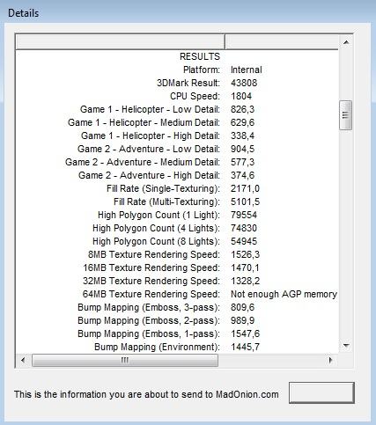The height and width of the screenshot is (425, 376).
Task: Click the empty left column header
Action: pos(121,42)
